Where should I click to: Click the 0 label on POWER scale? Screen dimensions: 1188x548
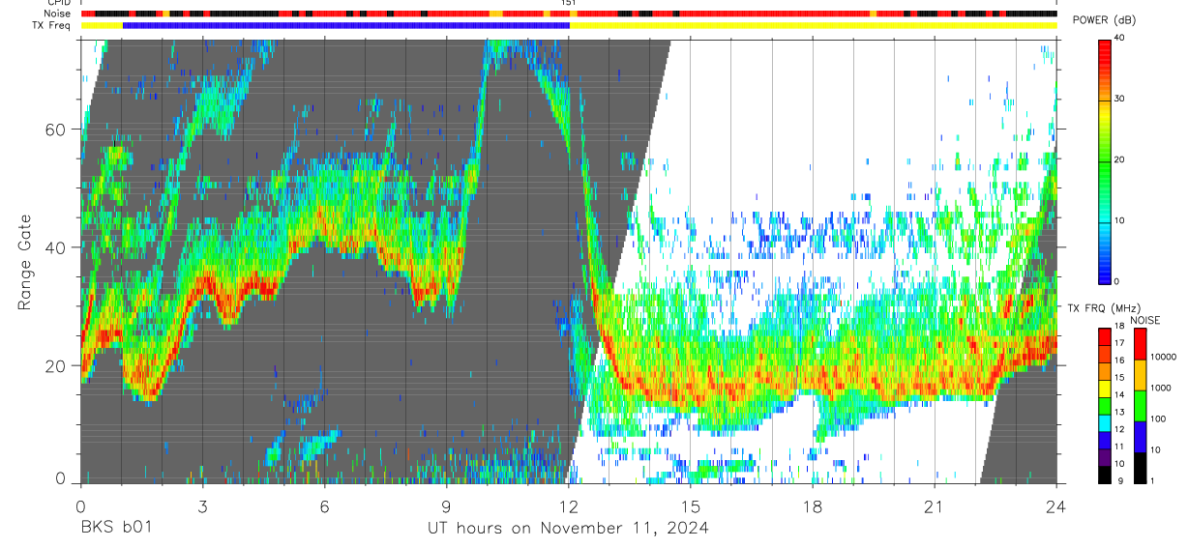point(1116,281)
